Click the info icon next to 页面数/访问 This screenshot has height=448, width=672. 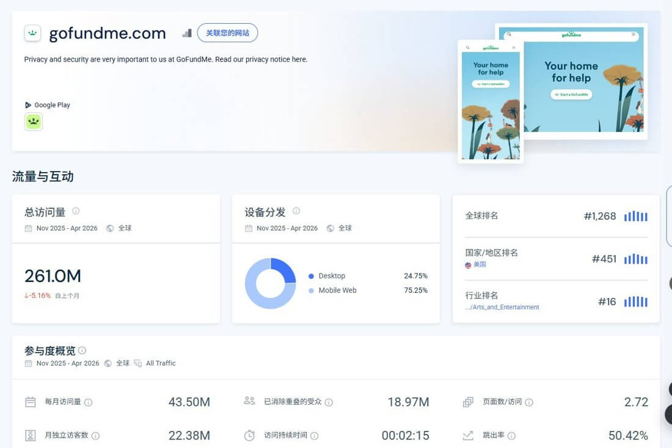pos(529,402)
